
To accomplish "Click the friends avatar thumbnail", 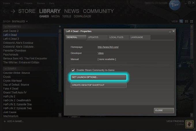I will (189, 124).
